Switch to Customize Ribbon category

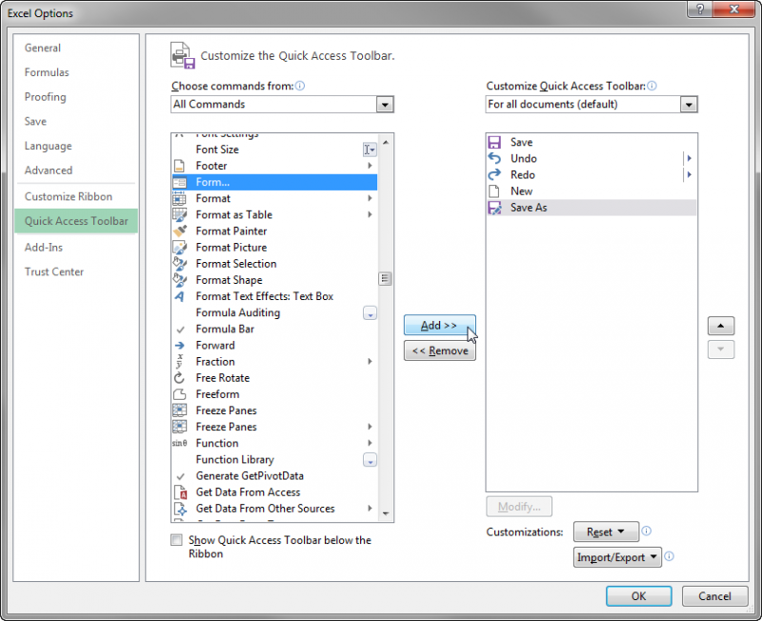68,197
